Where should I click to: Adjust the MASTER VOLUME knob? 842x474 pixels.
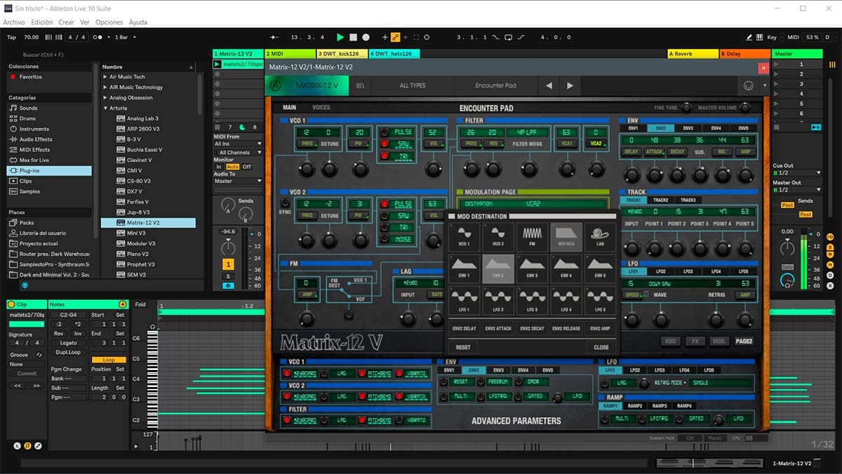[x=744, y=107]
